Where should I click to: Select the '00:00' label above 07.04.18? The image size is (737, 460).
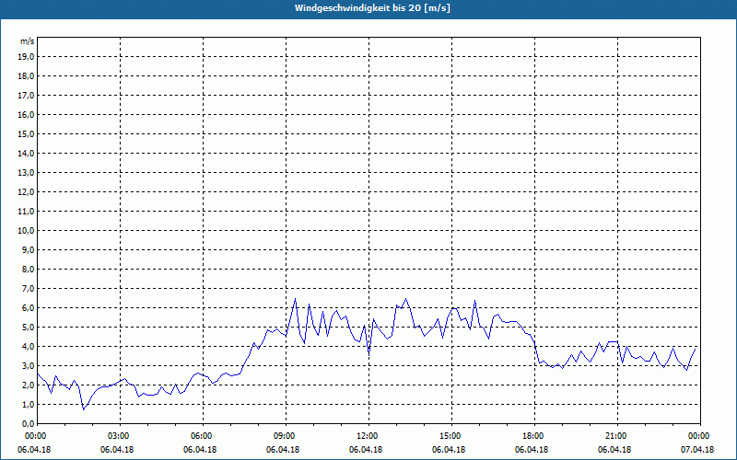pyautogui.click(x=700, y=436)
